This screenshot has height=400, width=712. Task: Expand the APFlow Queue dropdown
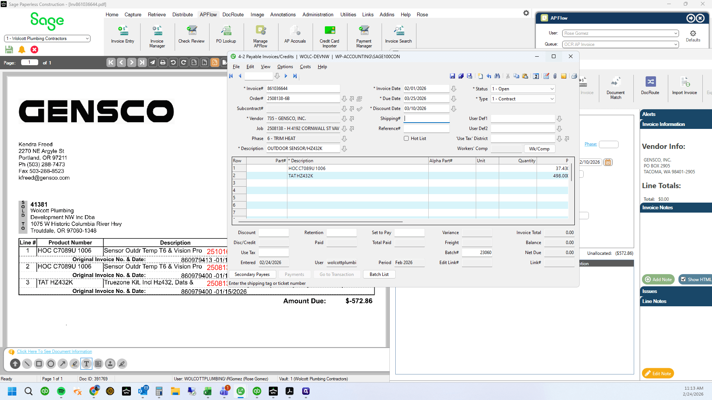(x=676, y=44)
